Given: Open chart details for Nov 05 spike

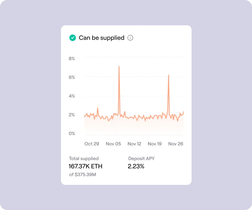Looking at the screenshot, I should click(x=119, y=67).
